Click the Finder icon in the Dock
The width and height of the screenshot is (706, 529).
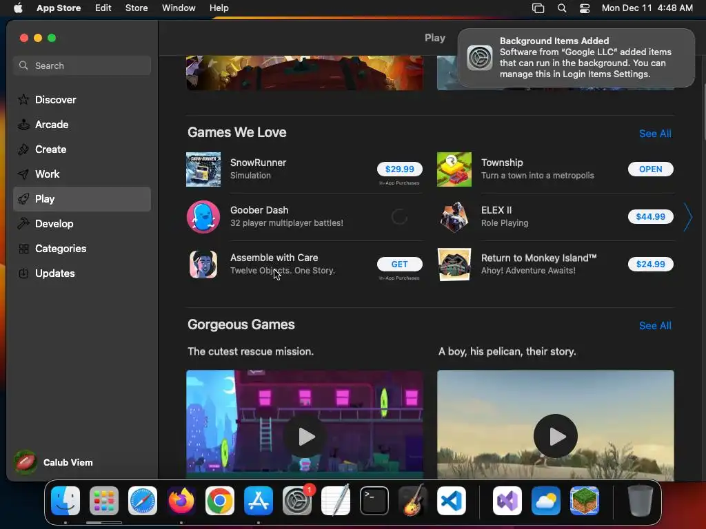[65, 501]
